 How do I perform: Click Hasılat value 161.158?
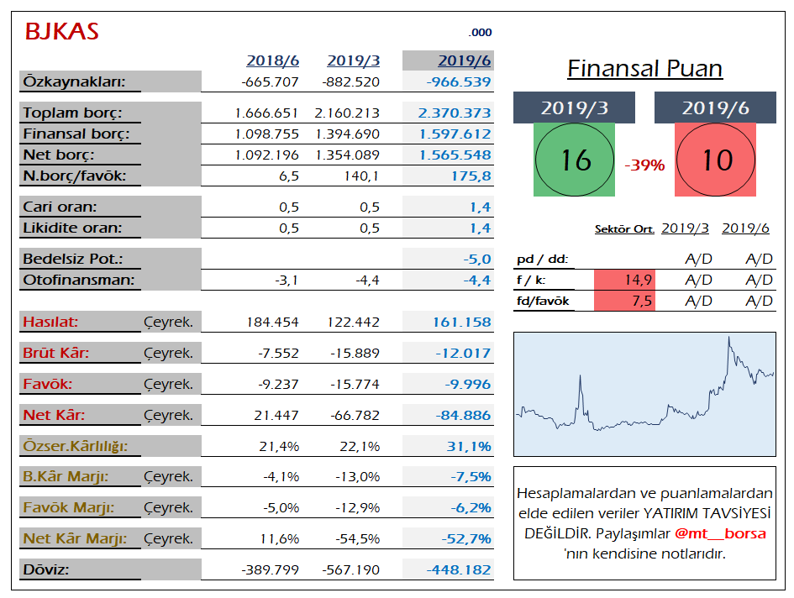point(462,322)
